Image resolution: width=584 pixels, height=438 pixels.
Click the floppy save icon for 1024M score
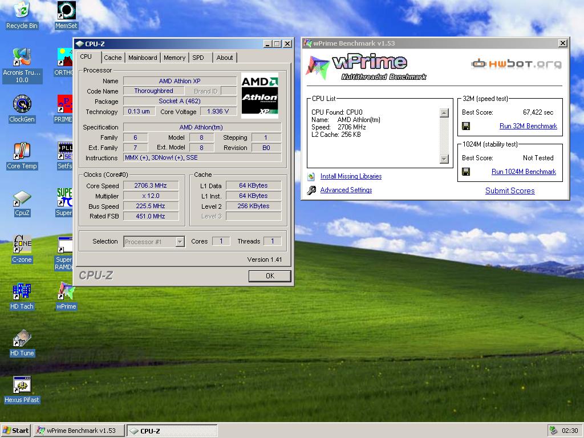point(465,171)
